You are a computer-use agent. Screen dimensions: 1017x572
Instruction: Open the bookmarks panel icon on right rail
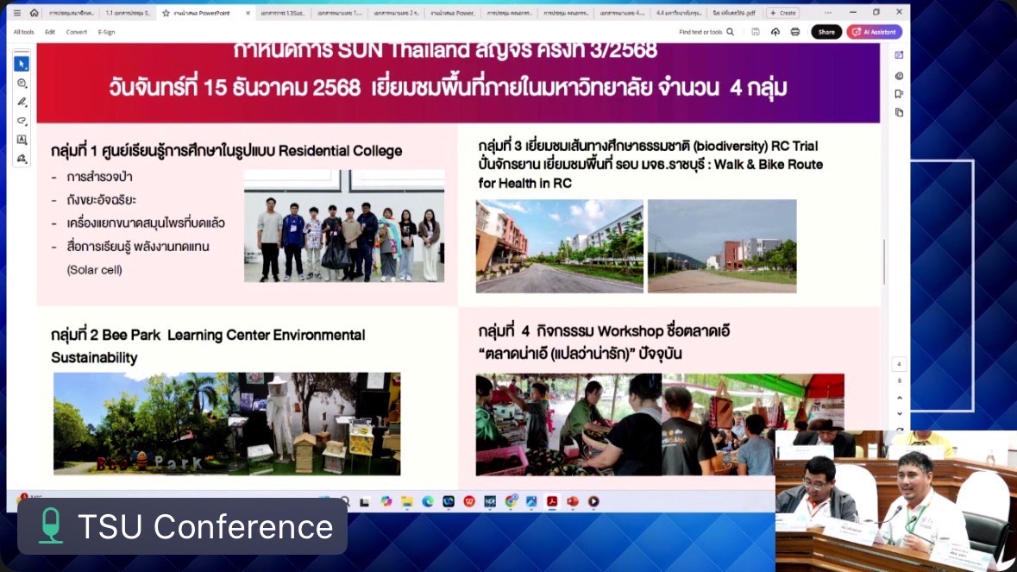click(x=899, y=94)
